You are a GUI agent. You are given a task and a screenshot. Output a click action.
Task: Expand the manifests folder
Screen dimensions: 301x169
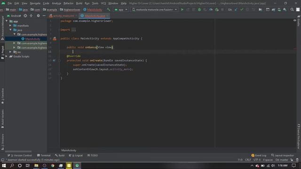coord(10,25)
